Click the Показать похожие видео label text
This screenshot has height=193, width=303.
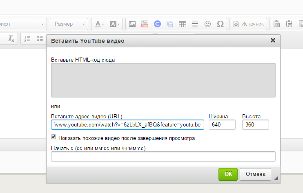127,138
